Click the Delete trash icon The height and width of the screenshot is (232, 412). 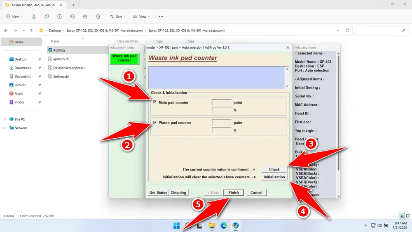98,17
